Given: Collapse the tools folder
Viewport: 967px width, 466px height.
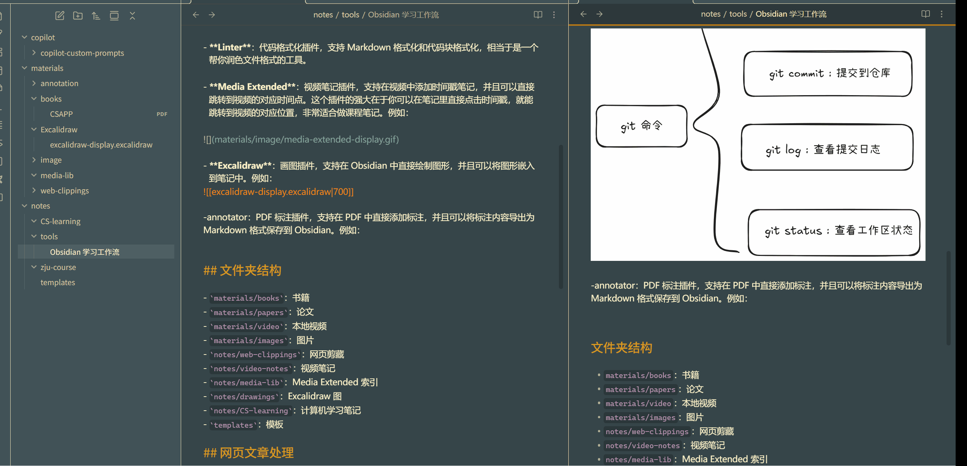Looking at the screenshot, I should (34, 236).
